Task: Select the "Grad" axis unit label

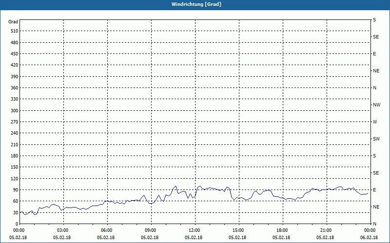Action: click(x=13, y=22)
